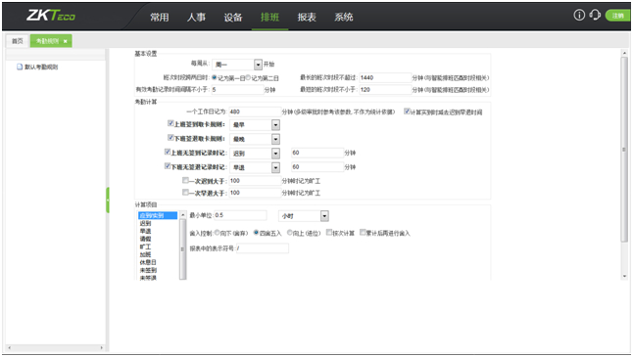The image size is (633, 357).
Task: Open the 人事 menu
Action: point(196,17)
